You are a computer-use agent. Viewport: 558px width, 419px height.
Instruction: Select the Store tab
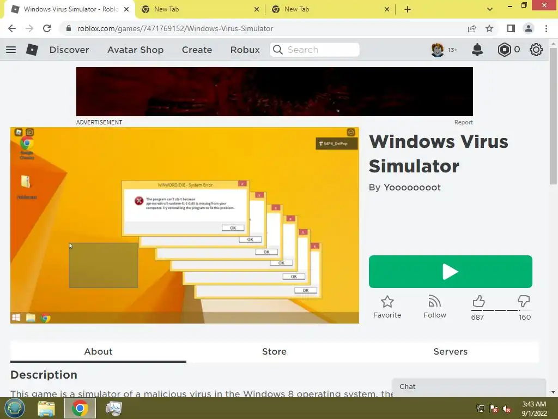(274, 351)
